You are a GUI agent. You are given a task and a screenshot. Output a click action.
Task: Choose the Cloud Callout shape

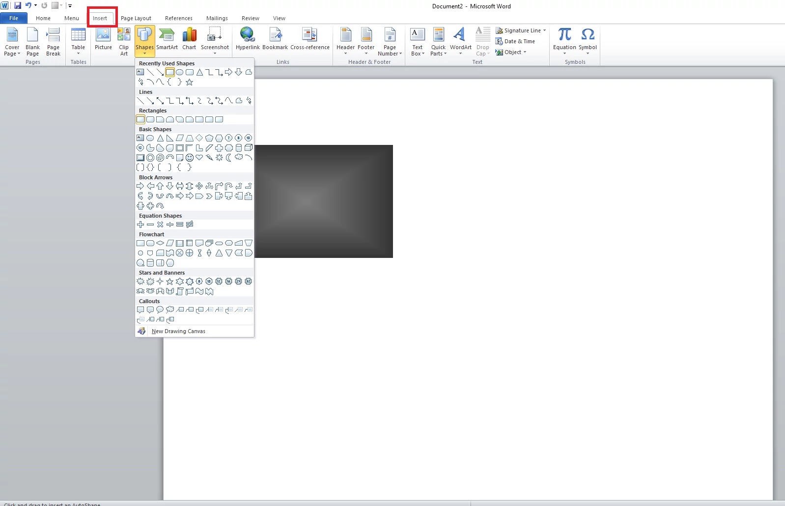[x=170, y=310]
